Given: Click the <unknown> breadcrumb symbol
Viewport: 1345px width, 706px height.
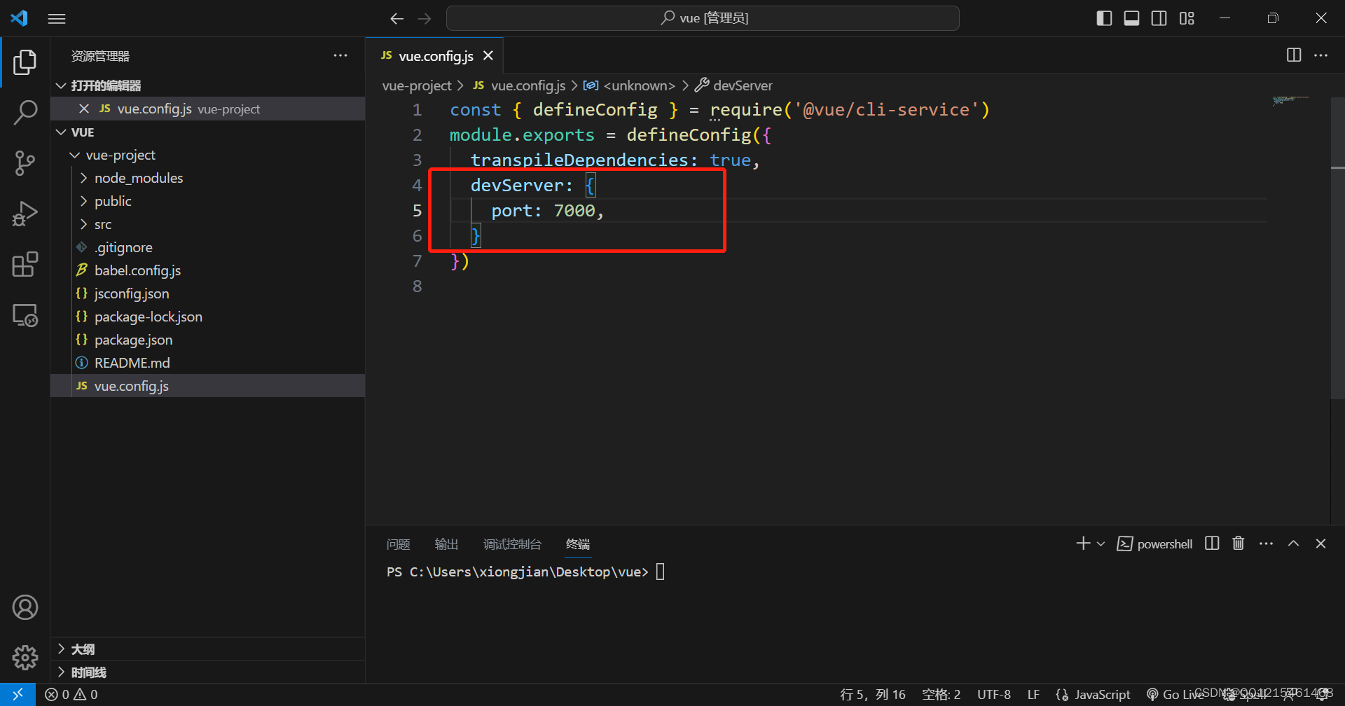Looking at the screenshot, I should 629,85.
